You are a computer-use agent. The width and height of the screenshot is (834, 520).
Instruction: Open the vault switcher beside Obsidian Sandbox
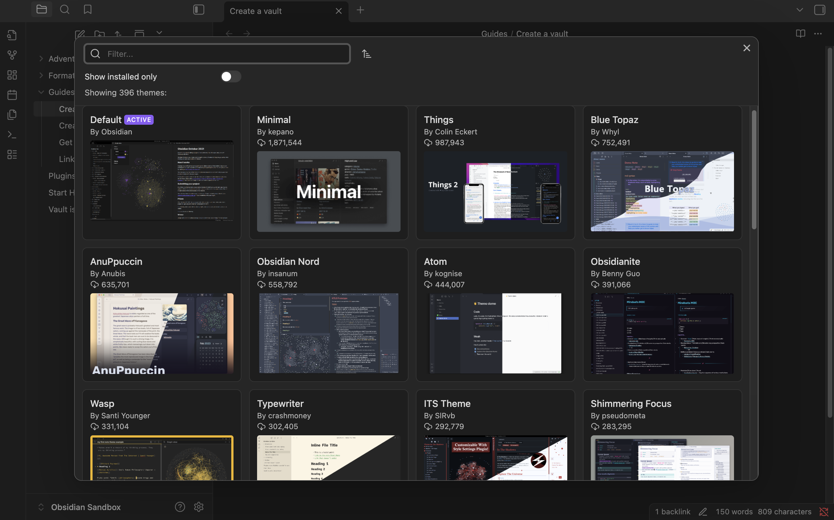pos(41,507)
